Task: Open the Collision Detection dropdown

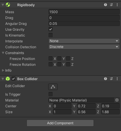Action: pyautogui.click(x=84, y=47)
